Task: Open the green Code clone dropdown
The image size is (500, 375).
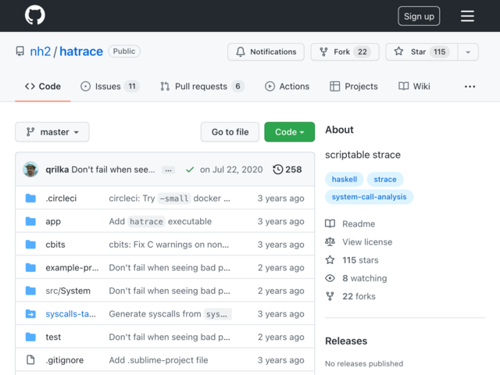Action: click(x=289, y=132)
